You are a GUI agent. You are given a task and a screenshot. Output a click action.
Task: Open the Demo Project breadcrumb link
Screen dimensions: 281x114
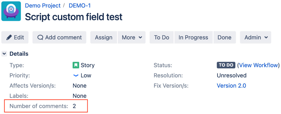pos(43,6)
